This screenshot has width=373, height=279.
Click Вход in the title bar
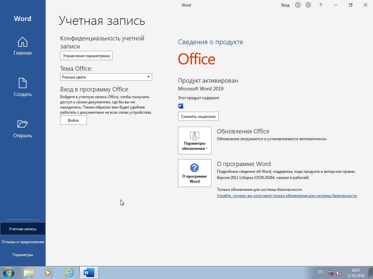pos(285,5)
